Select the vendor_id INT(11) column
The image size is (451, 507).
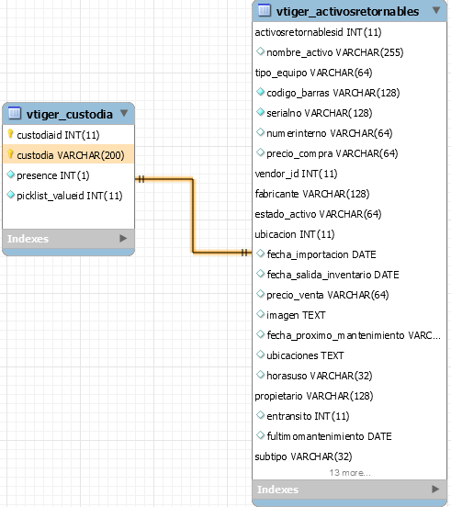[296, 174]
